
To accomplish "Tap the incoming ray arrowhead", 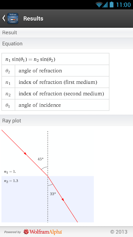I will [x=25, y=153].
